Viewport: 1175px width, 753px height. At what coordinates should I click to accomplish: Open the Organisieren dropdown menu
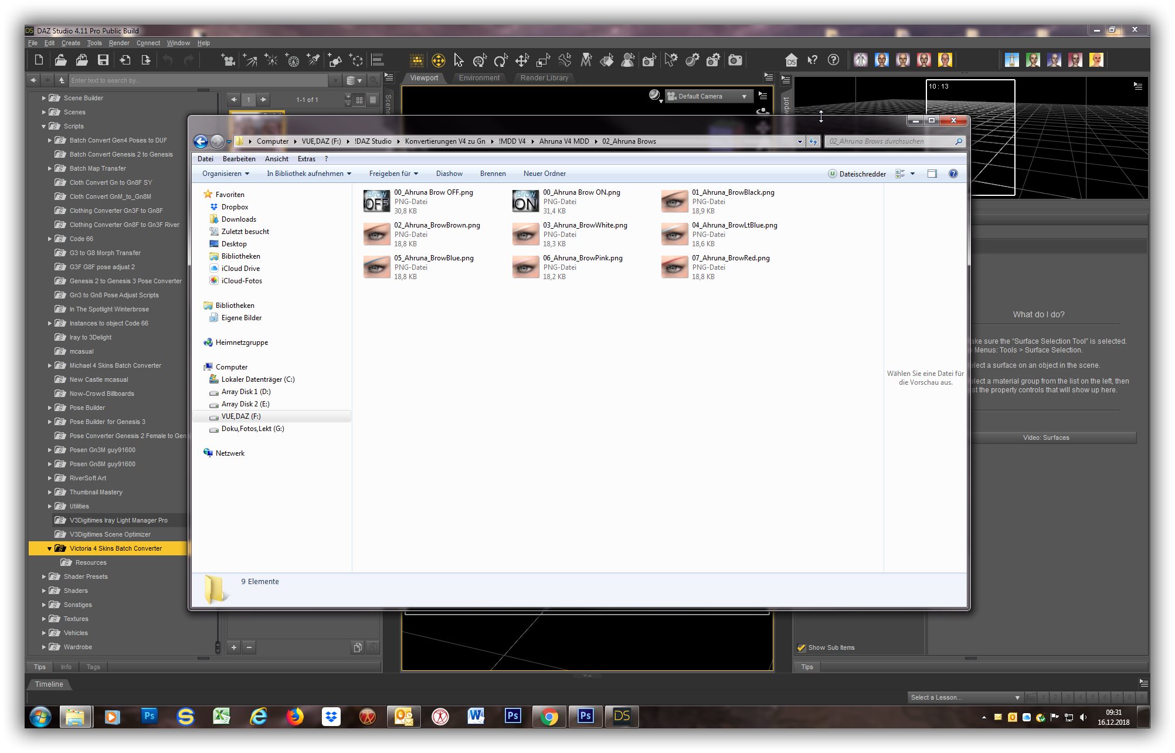point(225,174)
